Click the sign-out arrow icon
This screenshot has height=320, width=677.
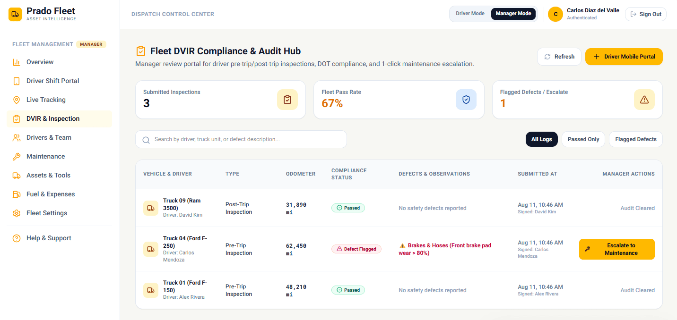634,14
